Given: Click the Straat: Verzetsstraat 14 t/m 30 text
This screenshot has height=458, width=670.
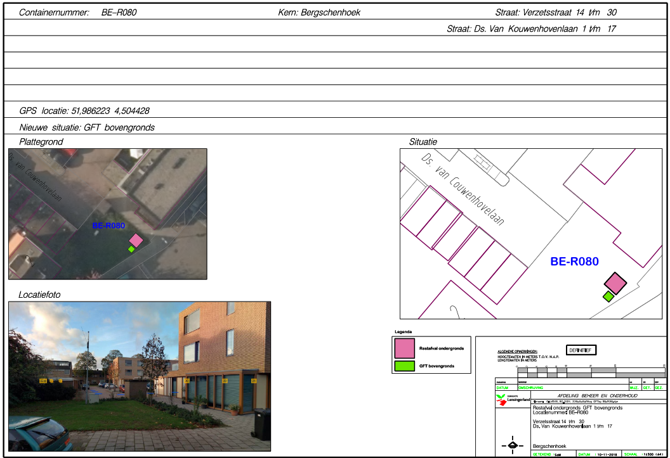Looking at the screenshot, I should [555, 13].
